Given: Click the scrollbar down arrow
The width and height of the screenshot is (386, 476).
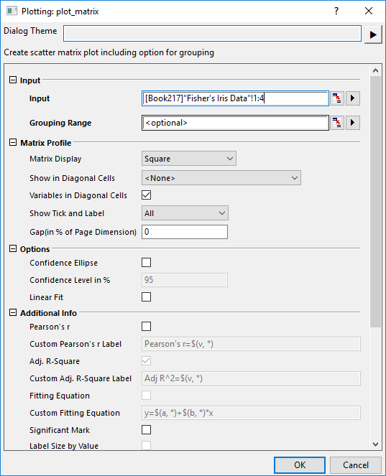Looking at the screenshot, I should 376,444.
